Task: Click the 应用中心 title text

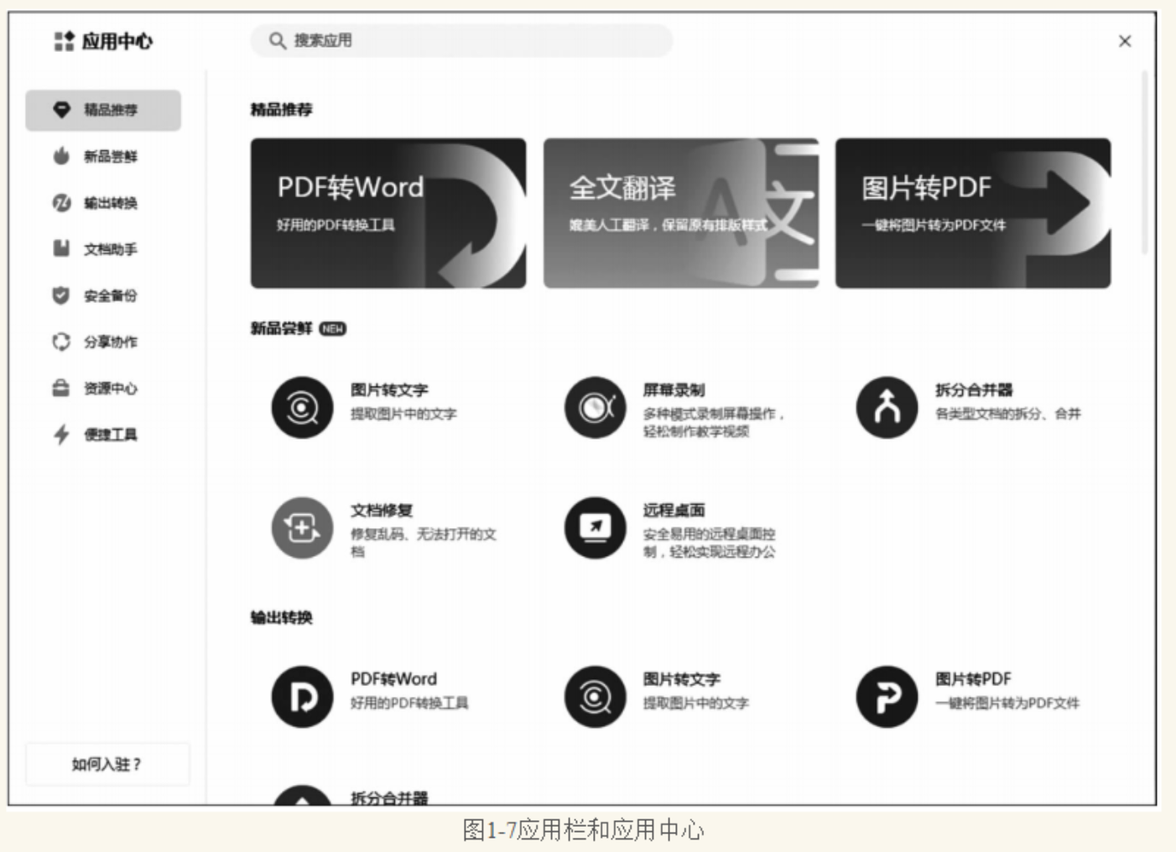Action: pos(117,41)
